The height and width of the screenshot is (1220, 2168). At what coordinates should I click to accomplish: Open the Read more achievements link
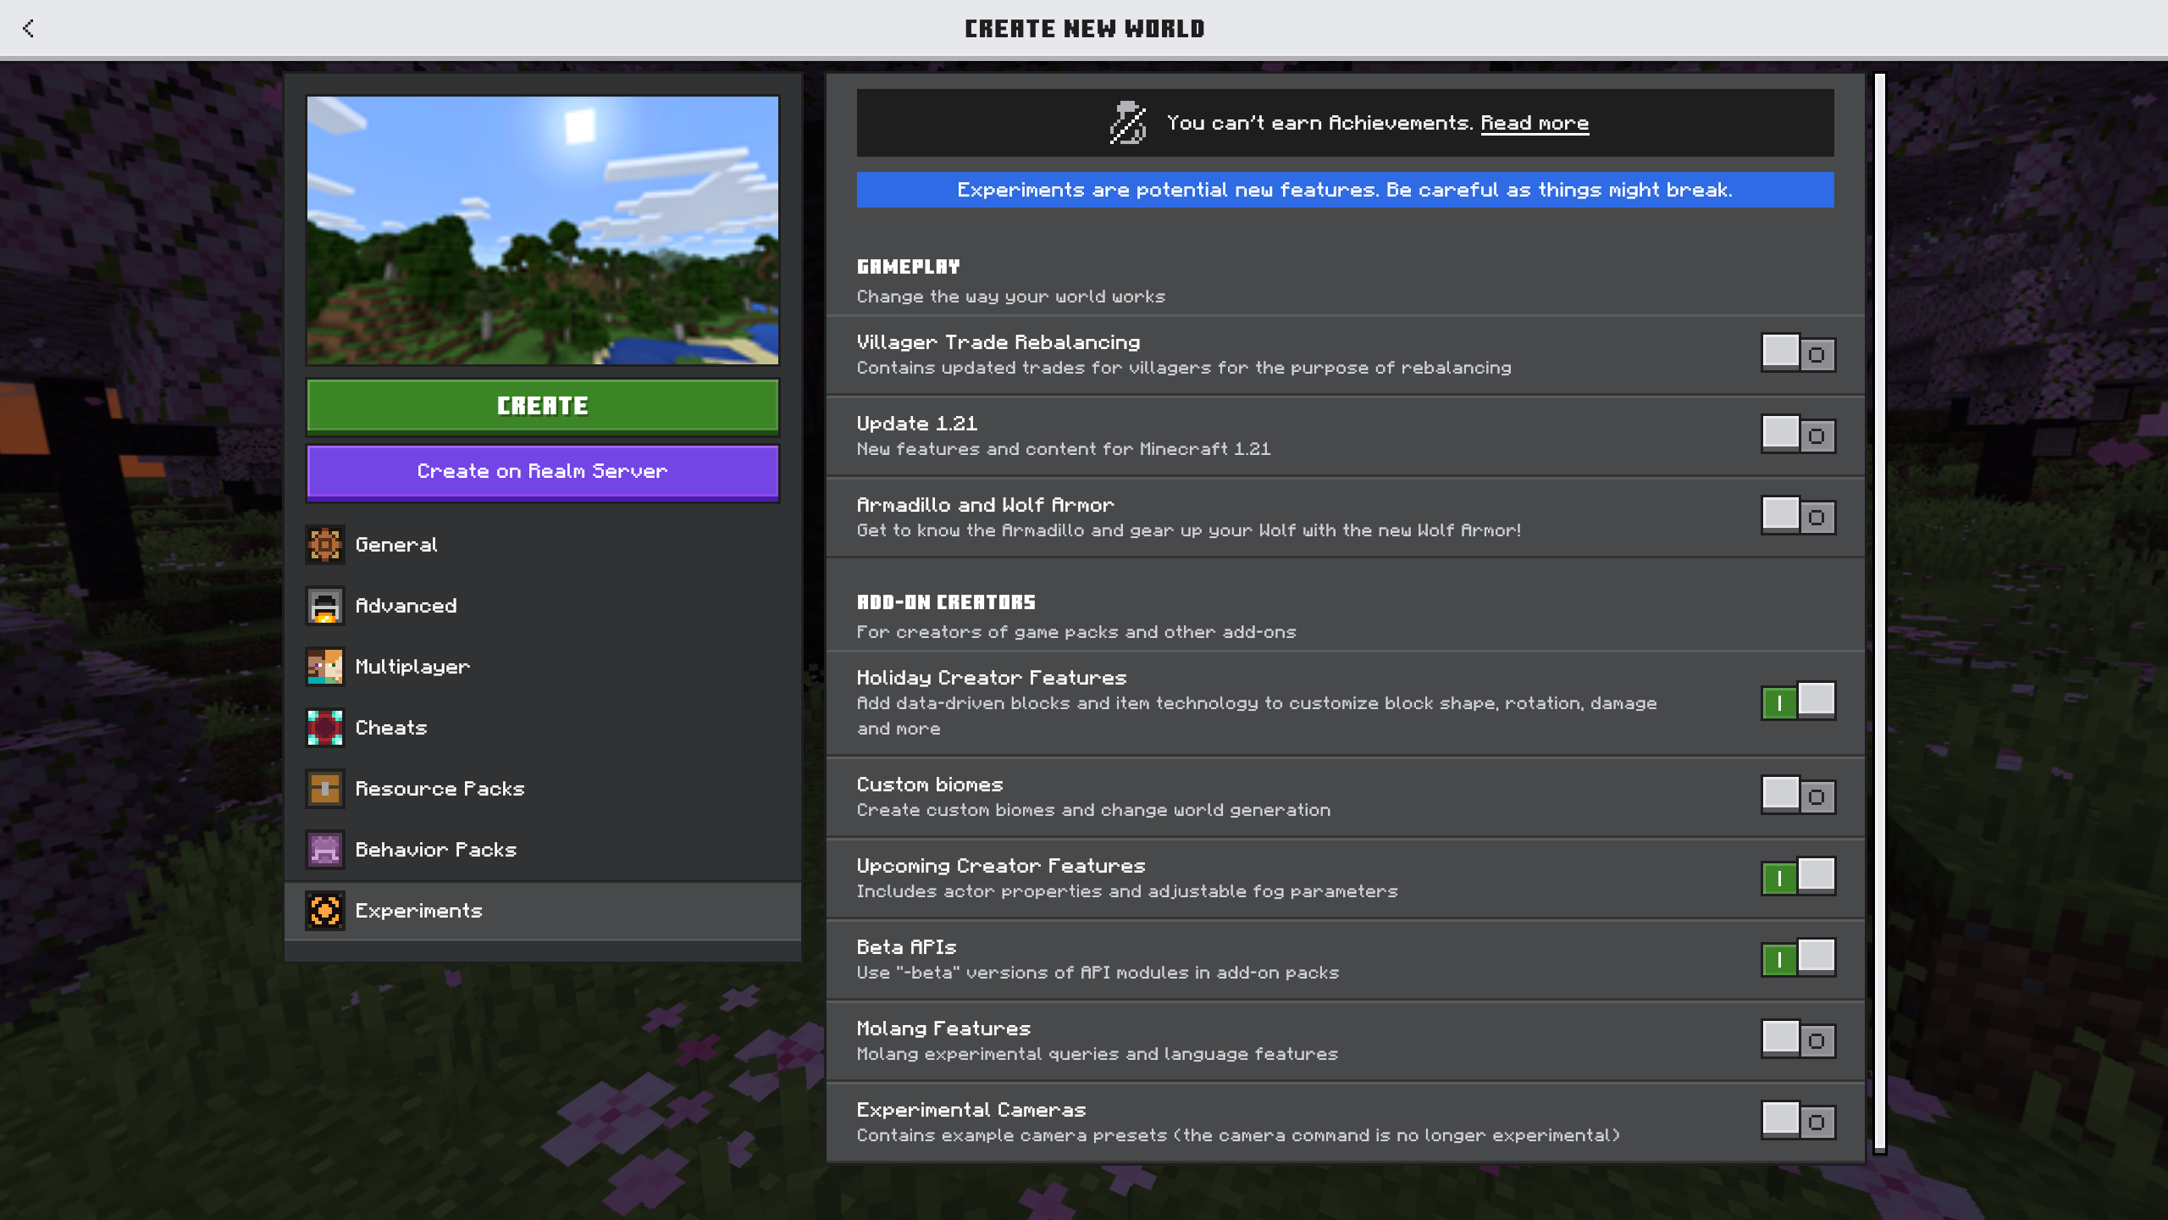(1535, 124)
